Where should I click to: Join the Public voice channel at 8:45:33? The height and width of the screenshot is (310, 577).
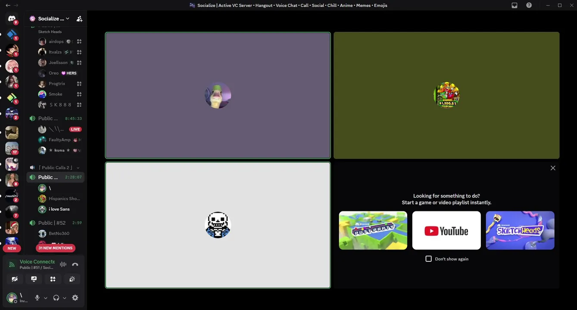55,118
